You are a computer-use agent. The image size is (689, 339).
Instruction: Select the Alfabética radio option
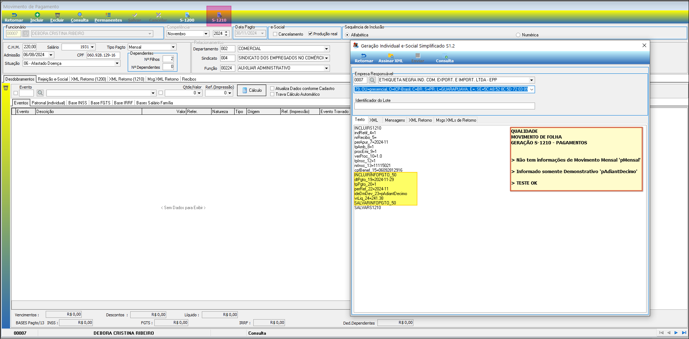click(x=347, y=35)
